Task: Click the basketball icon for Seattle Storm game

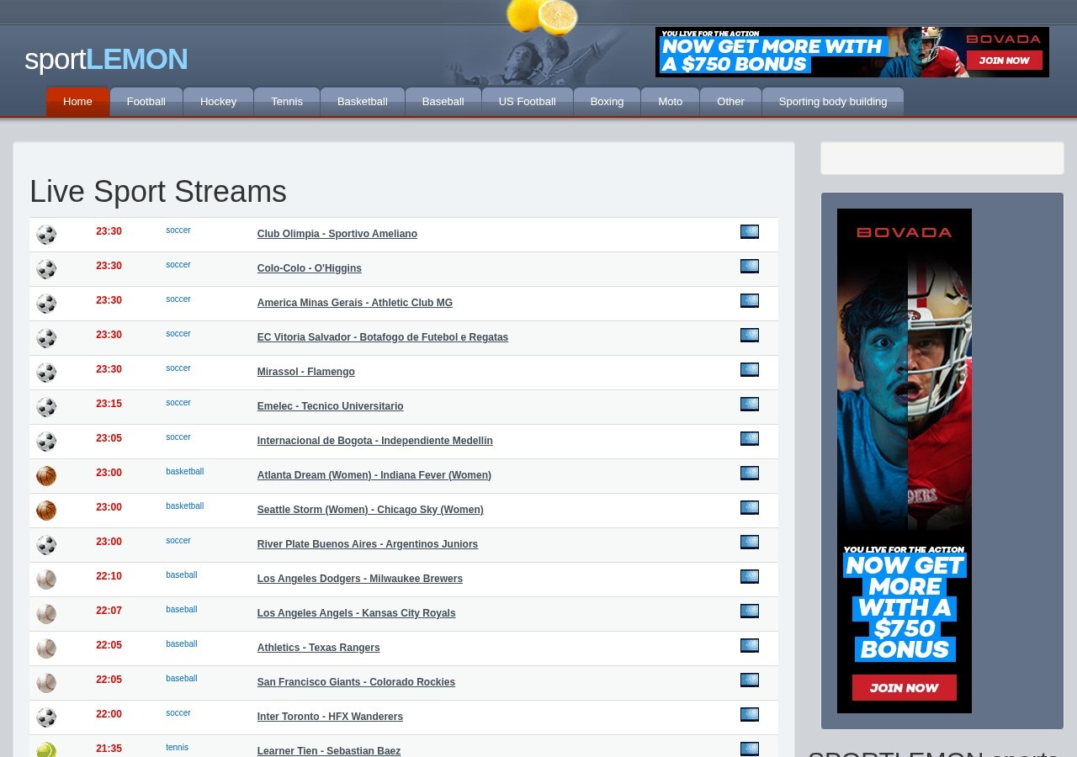Action: click(x=46, y=511)
